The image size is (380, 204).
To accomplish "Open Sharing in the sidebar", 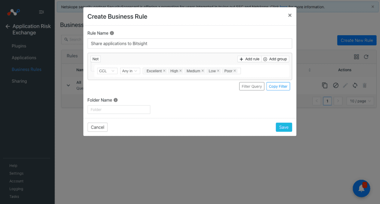I will coord(19,81).
